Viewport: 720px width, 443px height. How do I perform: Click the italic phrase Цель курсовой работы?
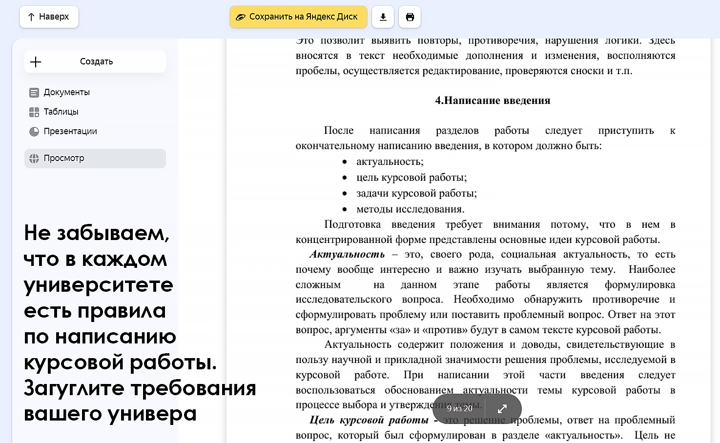tap(369, 420)
